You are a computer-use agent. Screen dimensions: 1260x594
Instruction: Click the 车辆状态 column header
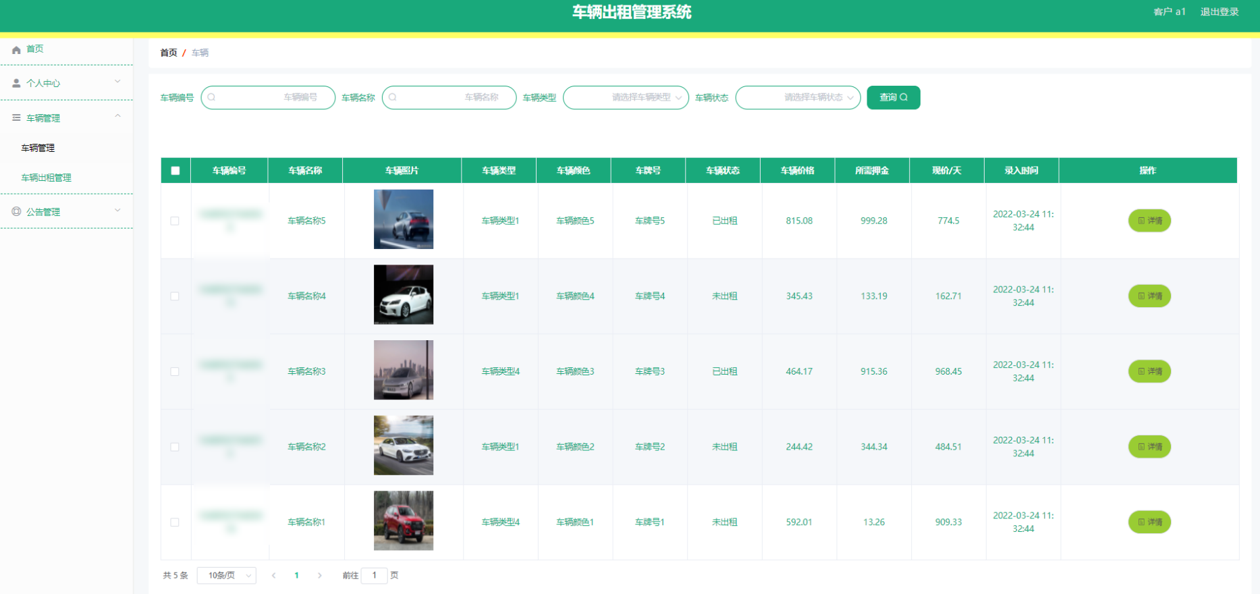click(723, 171)
